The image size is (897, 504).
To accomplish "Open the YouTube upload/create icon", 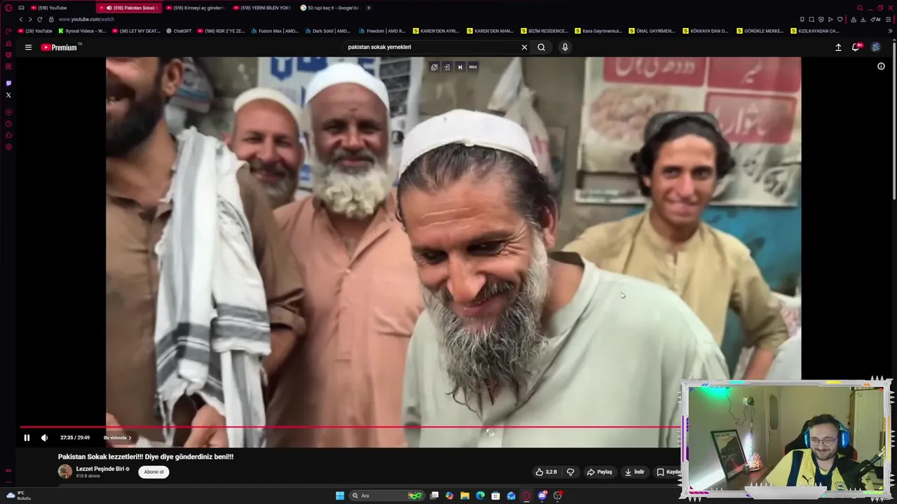I will (838, 47).
